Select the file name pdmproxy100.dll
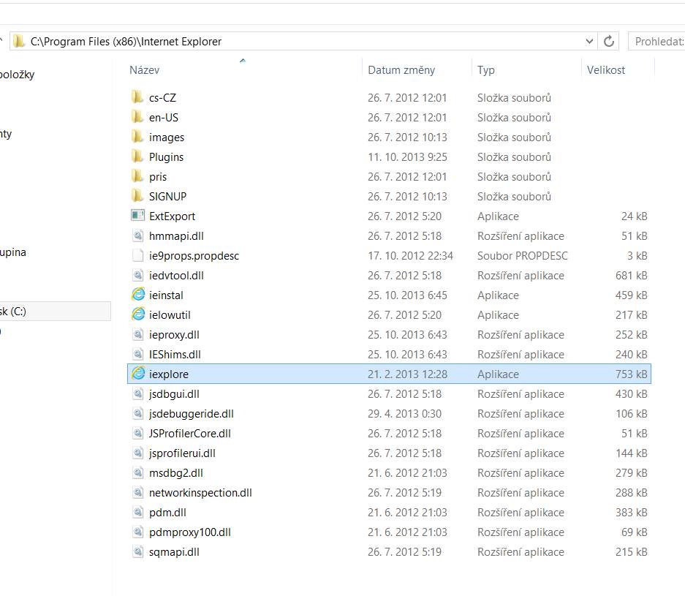Viewport: 685px width, 596px height. 189,532
